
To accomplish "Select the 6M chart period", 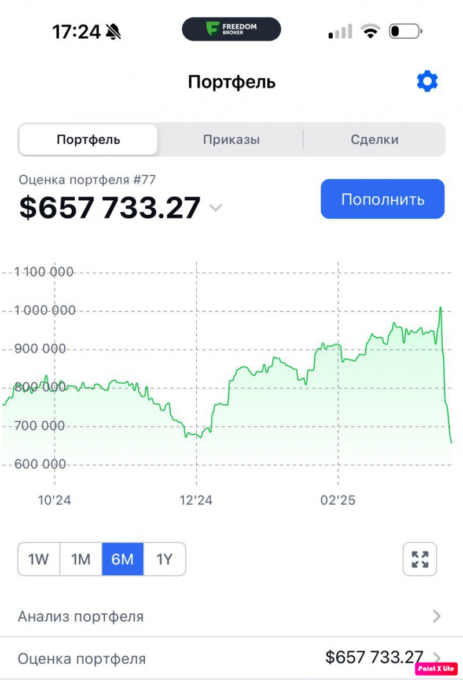I will pos(123,559).
